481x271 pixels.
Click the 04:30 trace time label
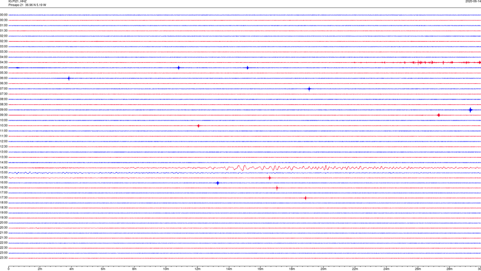pyautogui.click(x=4, y=62)
